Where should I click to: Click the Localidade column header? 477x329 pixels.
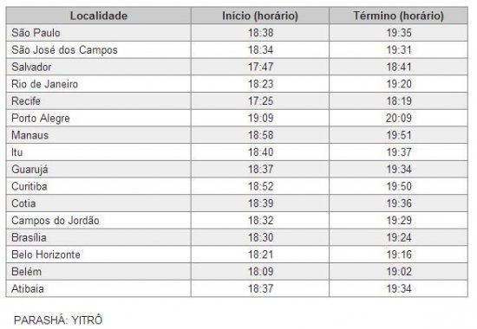[99, 16]
